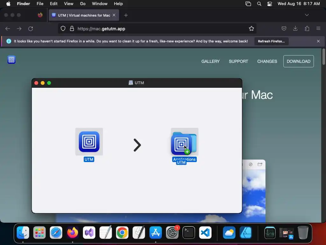The width and height of the screenshot is (326, 245).
Task: Open a new Firefox tab
Action: [126, 15]
